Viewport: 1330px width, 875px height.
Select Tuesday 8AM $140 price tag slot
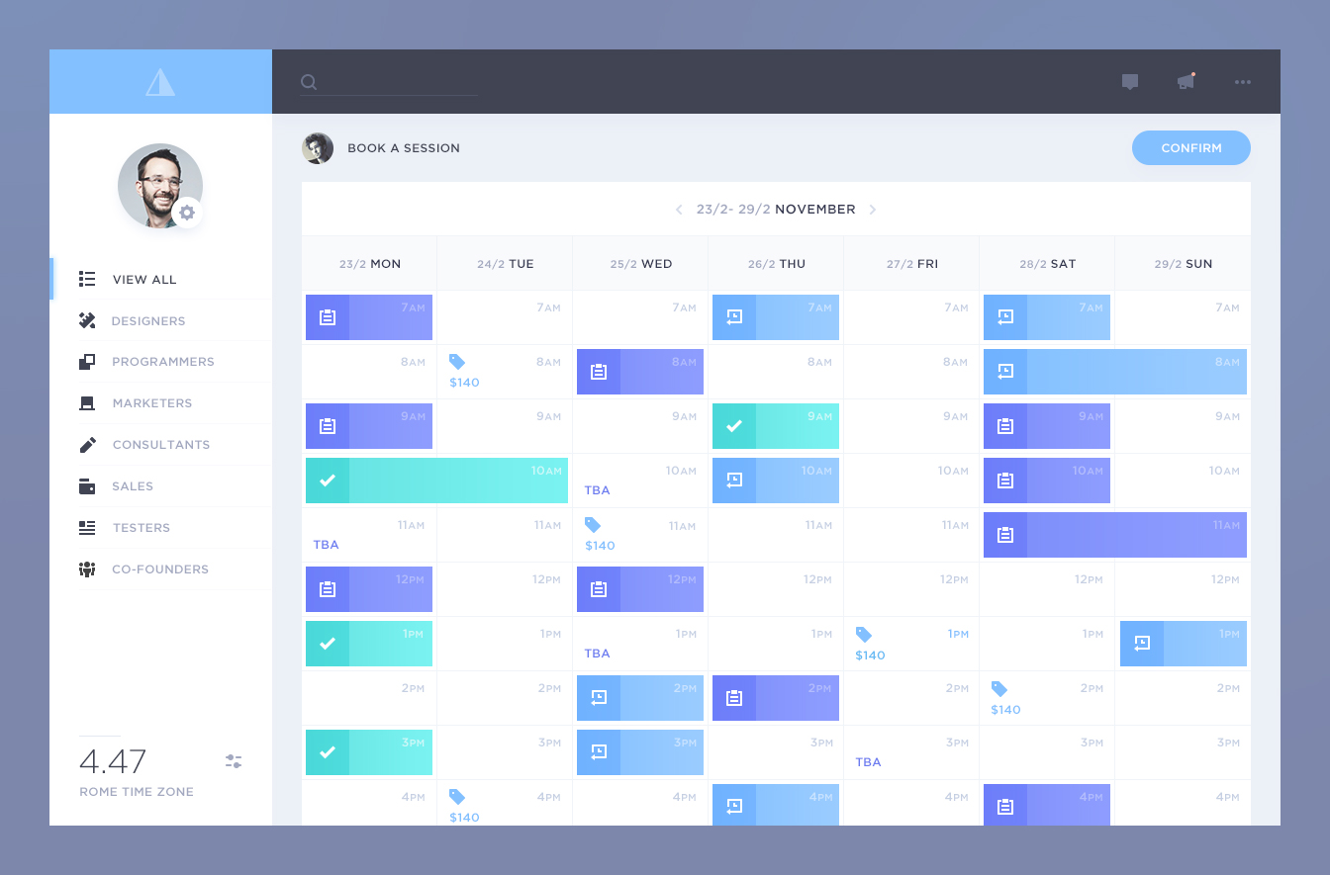pyautogui.click(x=505, y=372)
